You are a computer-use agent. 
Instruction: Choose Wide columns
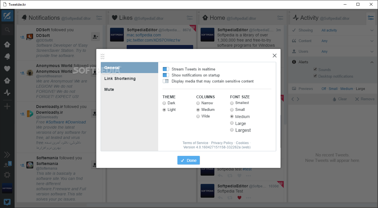[198, 116]
